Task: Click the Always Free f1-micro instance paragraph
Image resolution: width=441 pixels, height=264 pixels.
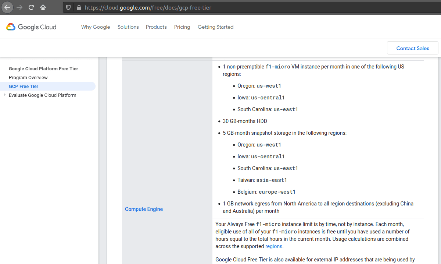Action: click(313, 235)
